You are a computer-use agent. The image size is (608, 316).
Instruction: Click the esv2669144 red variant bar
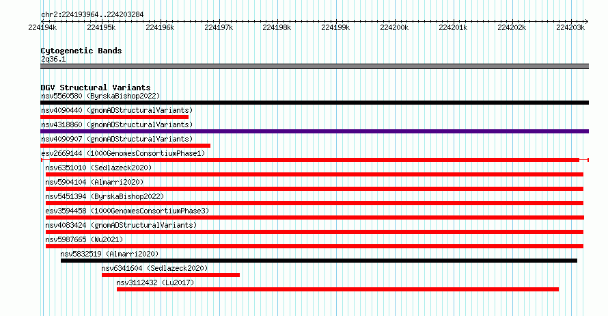(315, 160)
